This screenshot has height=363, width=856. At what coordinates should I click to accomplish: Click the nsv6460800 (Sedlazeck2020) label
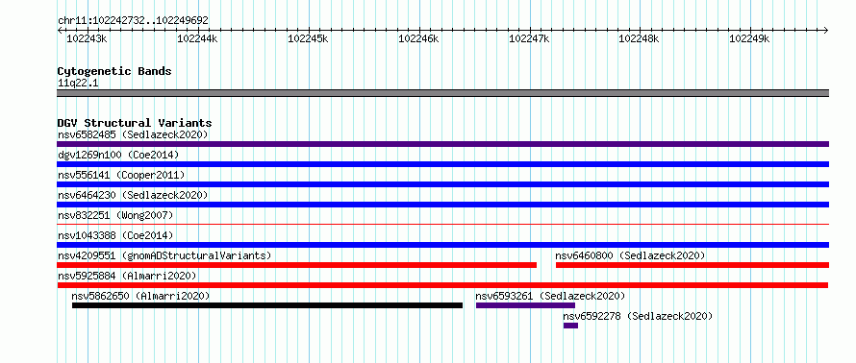point(630,255)
